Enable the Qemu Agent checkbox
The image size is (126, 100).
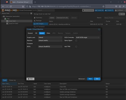76,41
